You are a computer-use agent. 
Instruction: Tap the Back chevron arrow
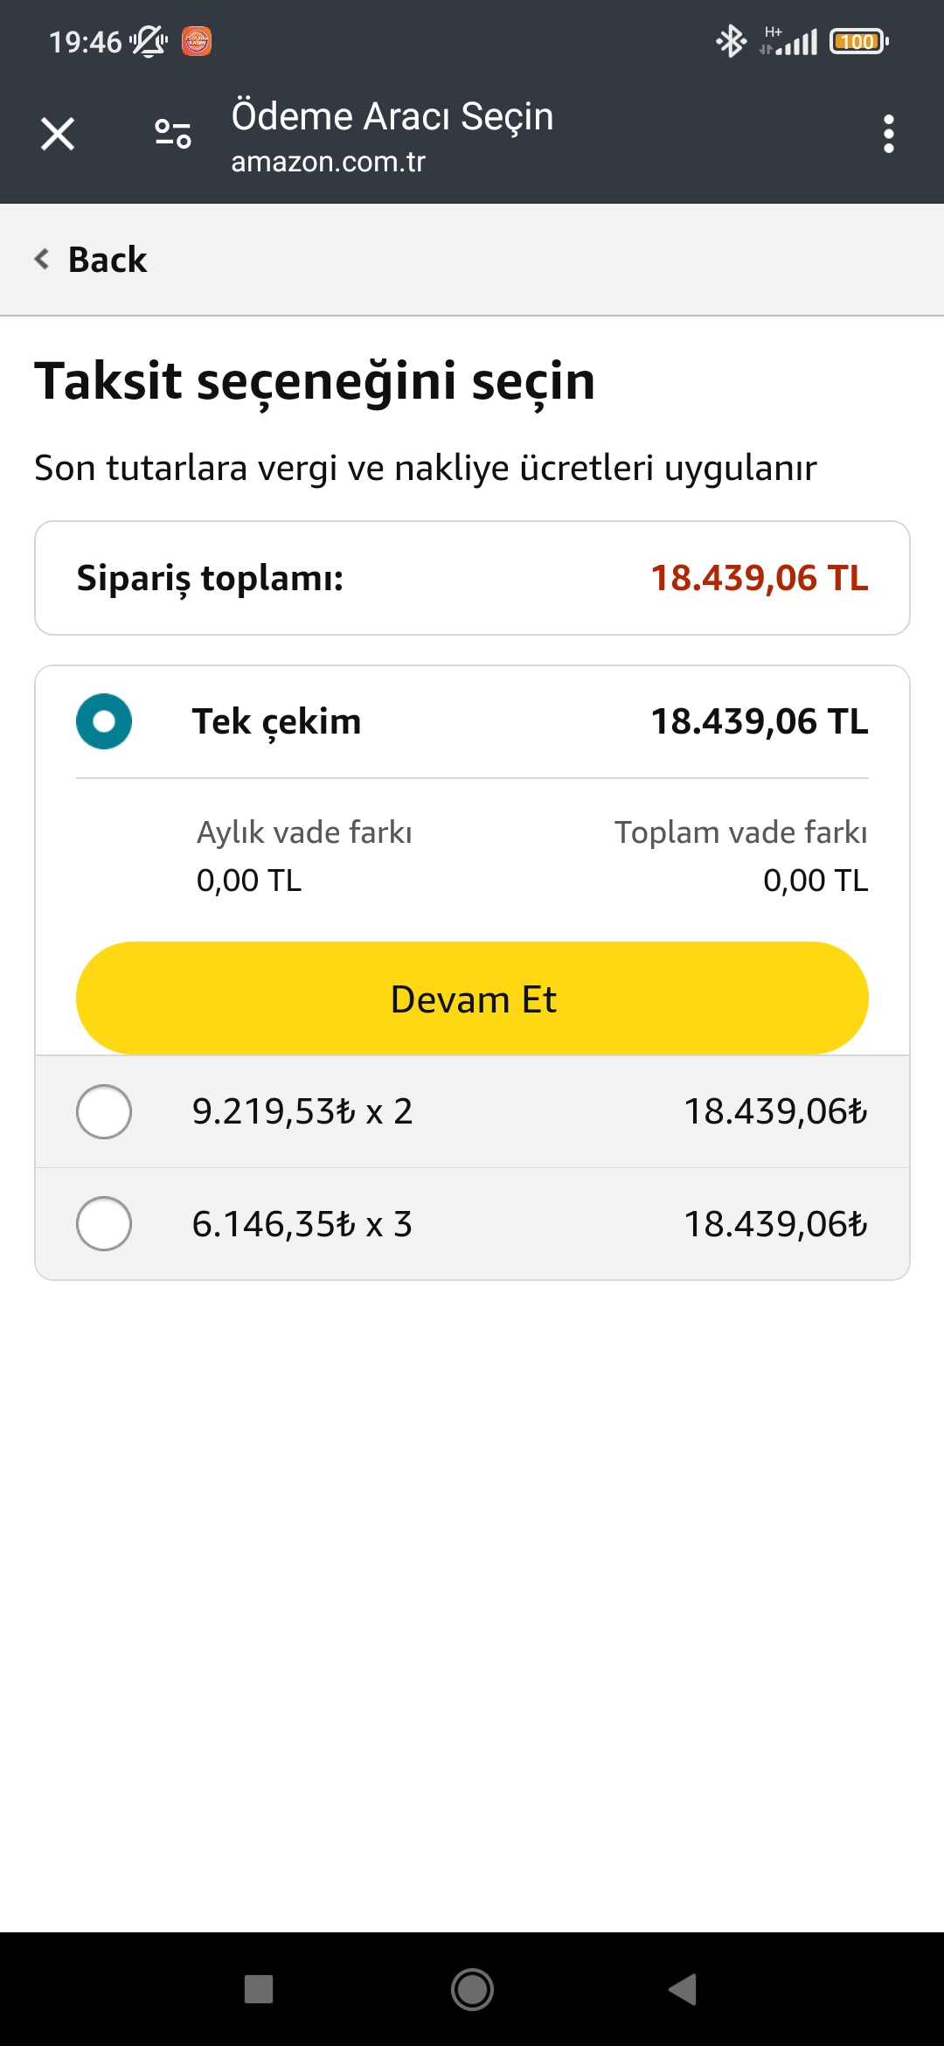pyautogui.click(x=41, y=259)
